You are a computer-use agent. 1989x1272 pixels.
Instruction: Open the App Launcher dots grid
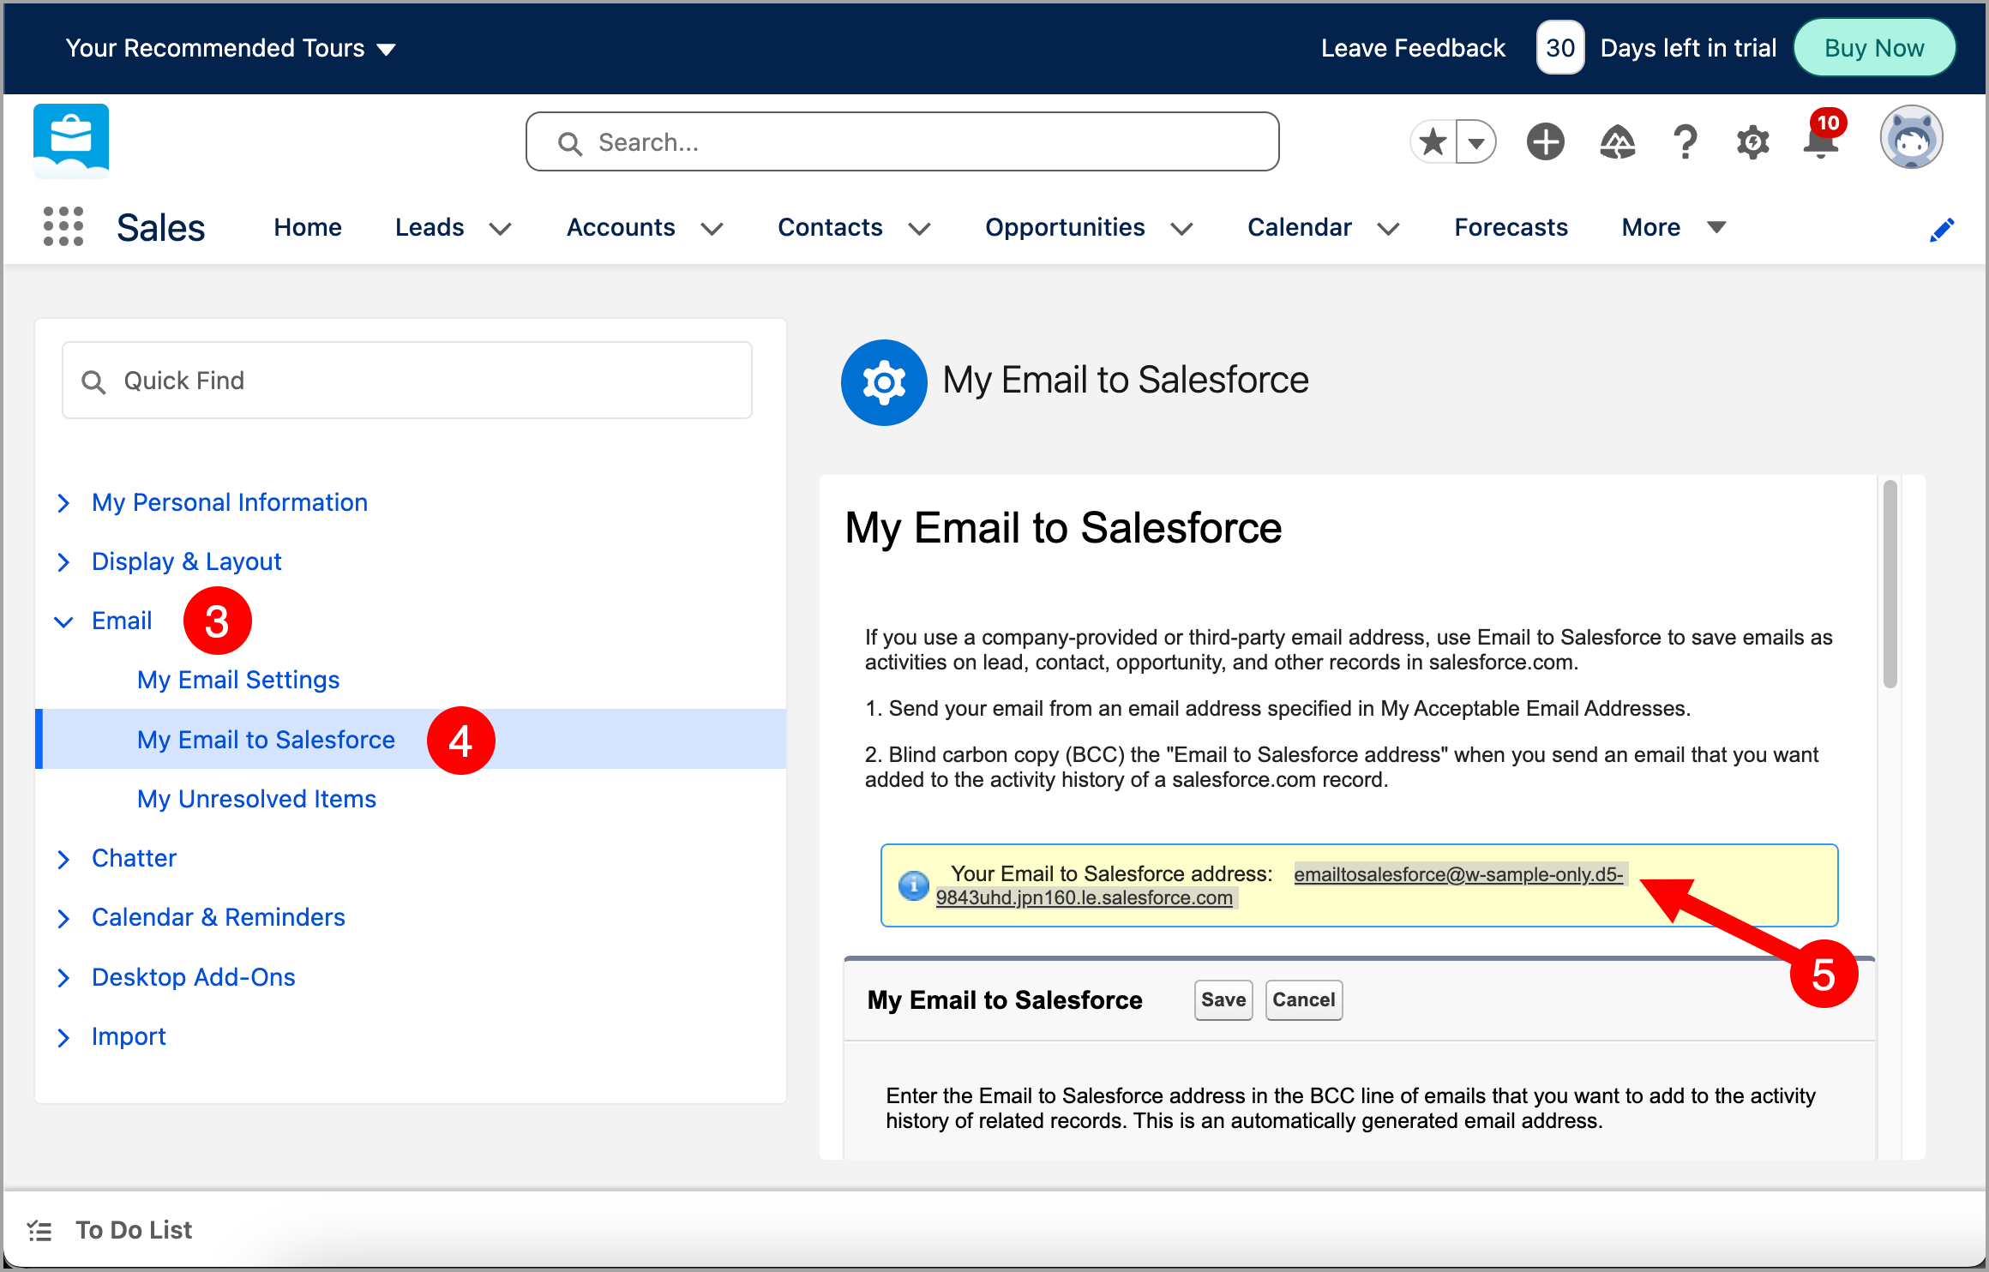(63, 227)
